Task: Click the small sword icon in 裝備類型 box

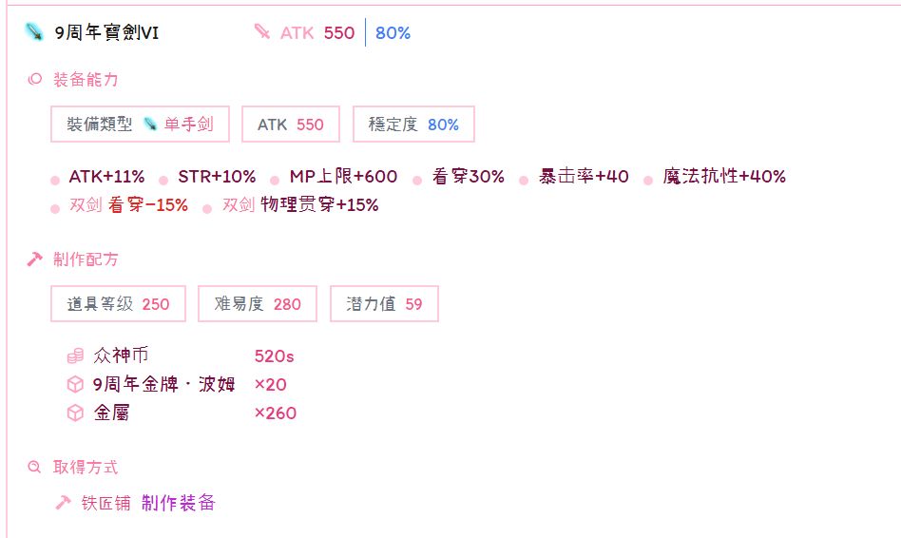Action: point(149,125)
